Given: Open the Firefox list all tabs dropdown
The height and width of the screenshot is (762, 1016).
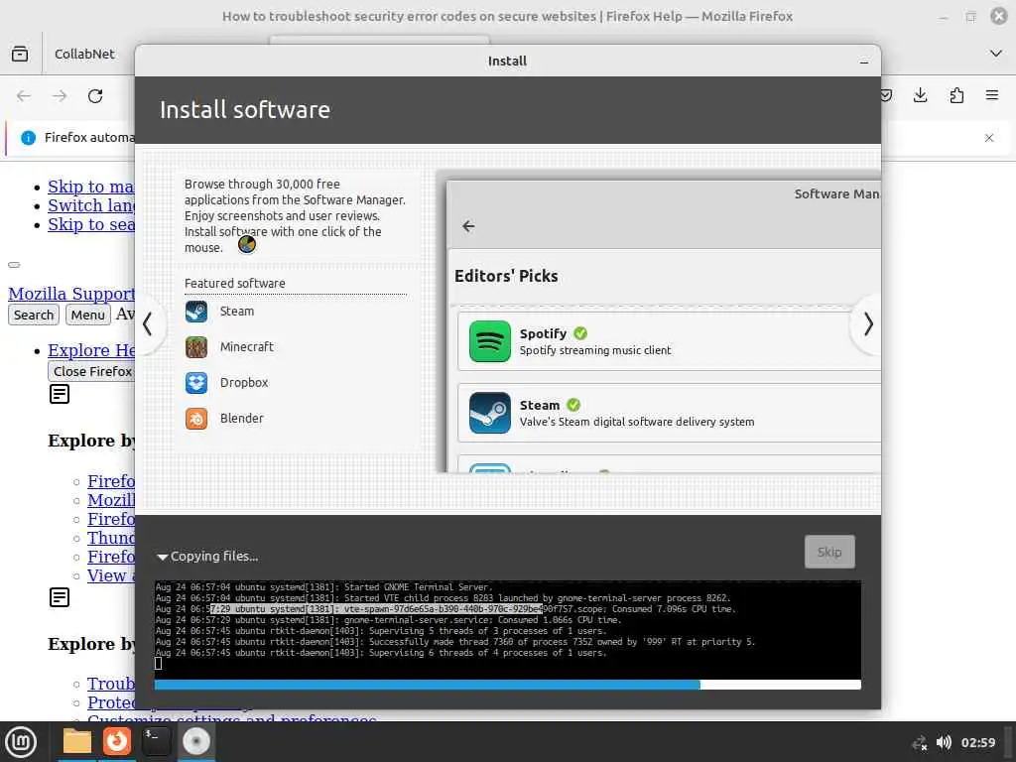Looking at the screenshot, I should click(x=996, y=54).
